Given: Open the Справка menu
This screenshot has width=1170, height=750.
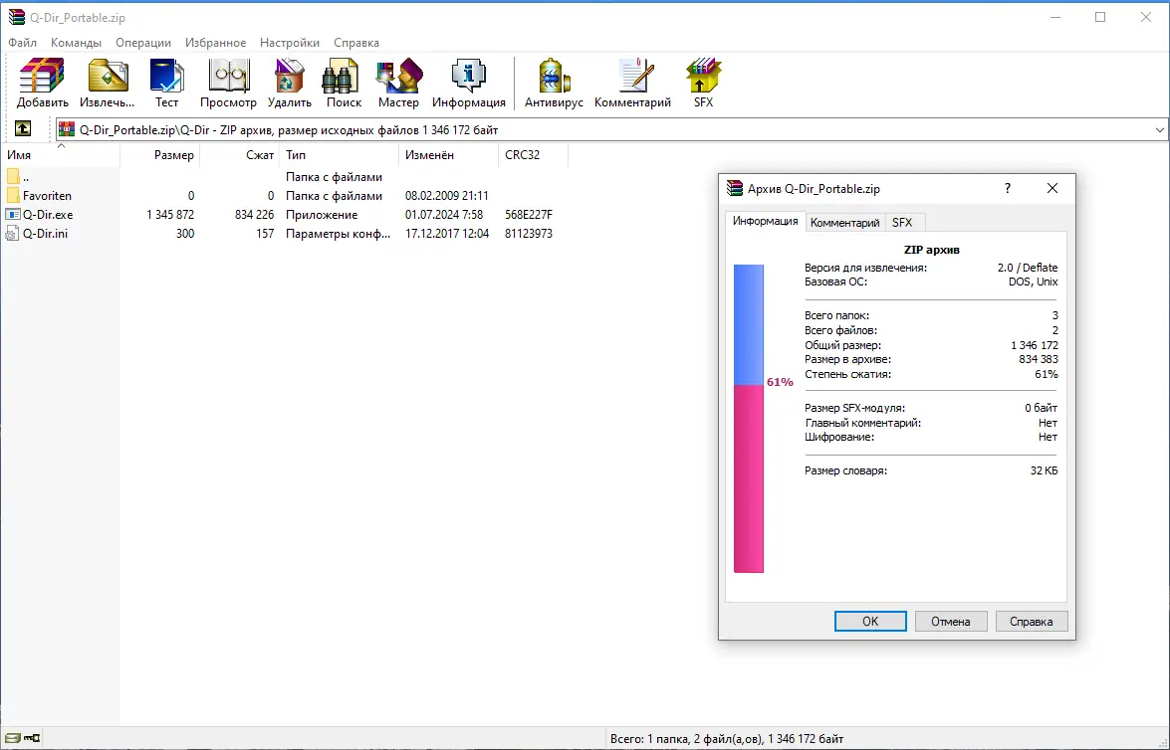Looking at the screenshot, I should coord(356,43).
